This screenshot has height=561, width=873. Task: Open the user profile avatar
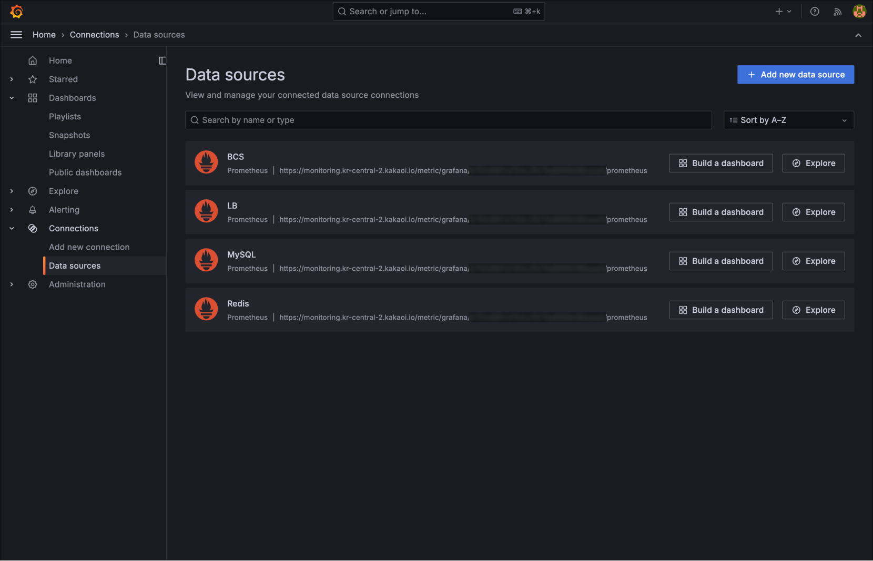point(859,11)
